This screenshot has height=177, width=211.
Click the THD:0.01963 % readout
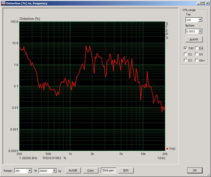[54, 158]
